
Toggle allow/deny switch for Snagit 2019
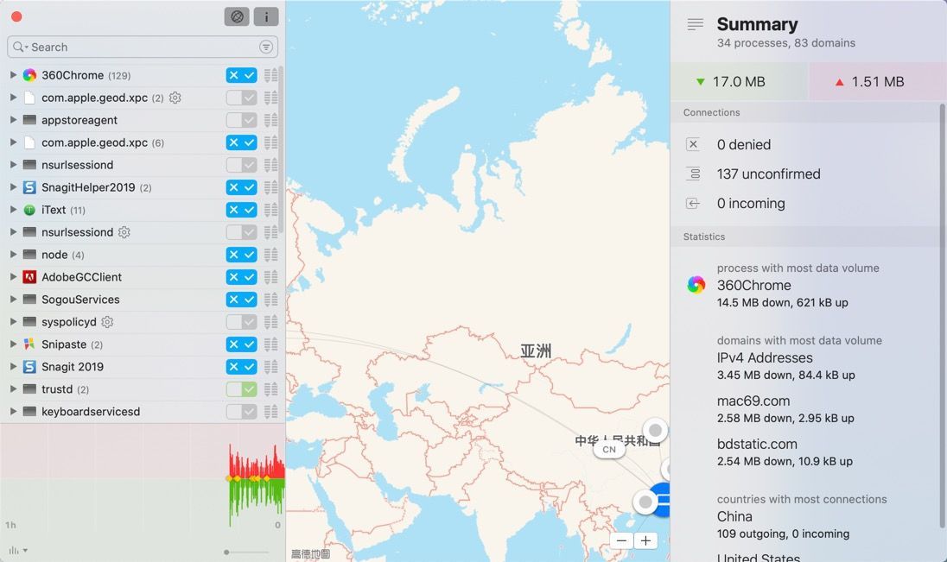pyautogui.click(x=242, y=367)
